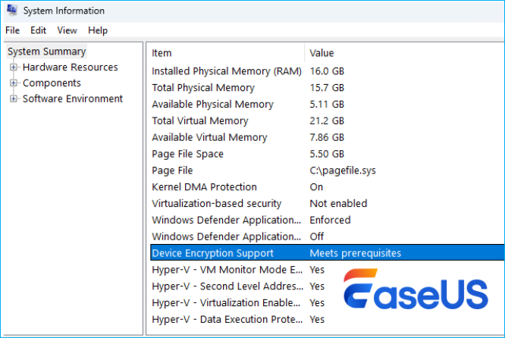Viewport: 505px width, 338px height.
Task: Select the Device Encryption Support row
Action: pos(212,253)
